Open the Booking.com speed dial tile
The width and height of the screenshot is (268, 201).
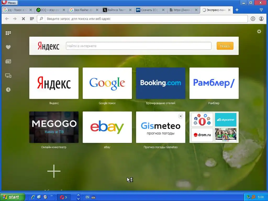point(161,83)
